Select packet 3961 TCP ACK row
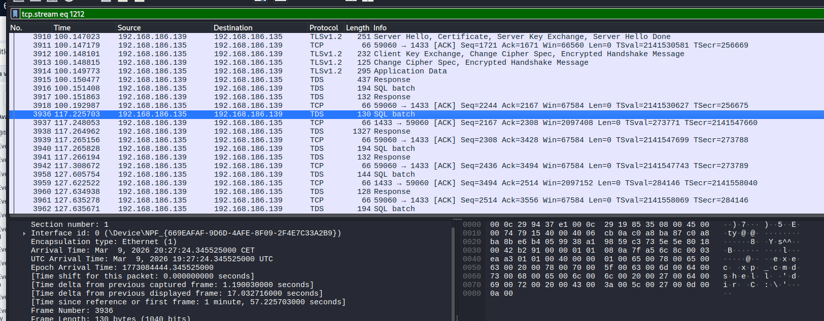Screen dimensions: 824x321 point(417,200)
